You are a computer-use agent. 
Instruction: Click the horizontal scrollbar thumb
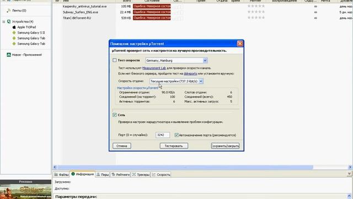click(x=185, y=167)
